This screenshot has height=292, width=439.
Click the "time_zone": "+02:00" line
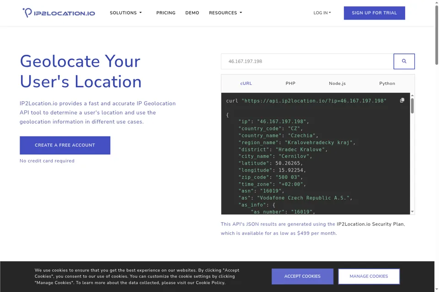[272, 184]
